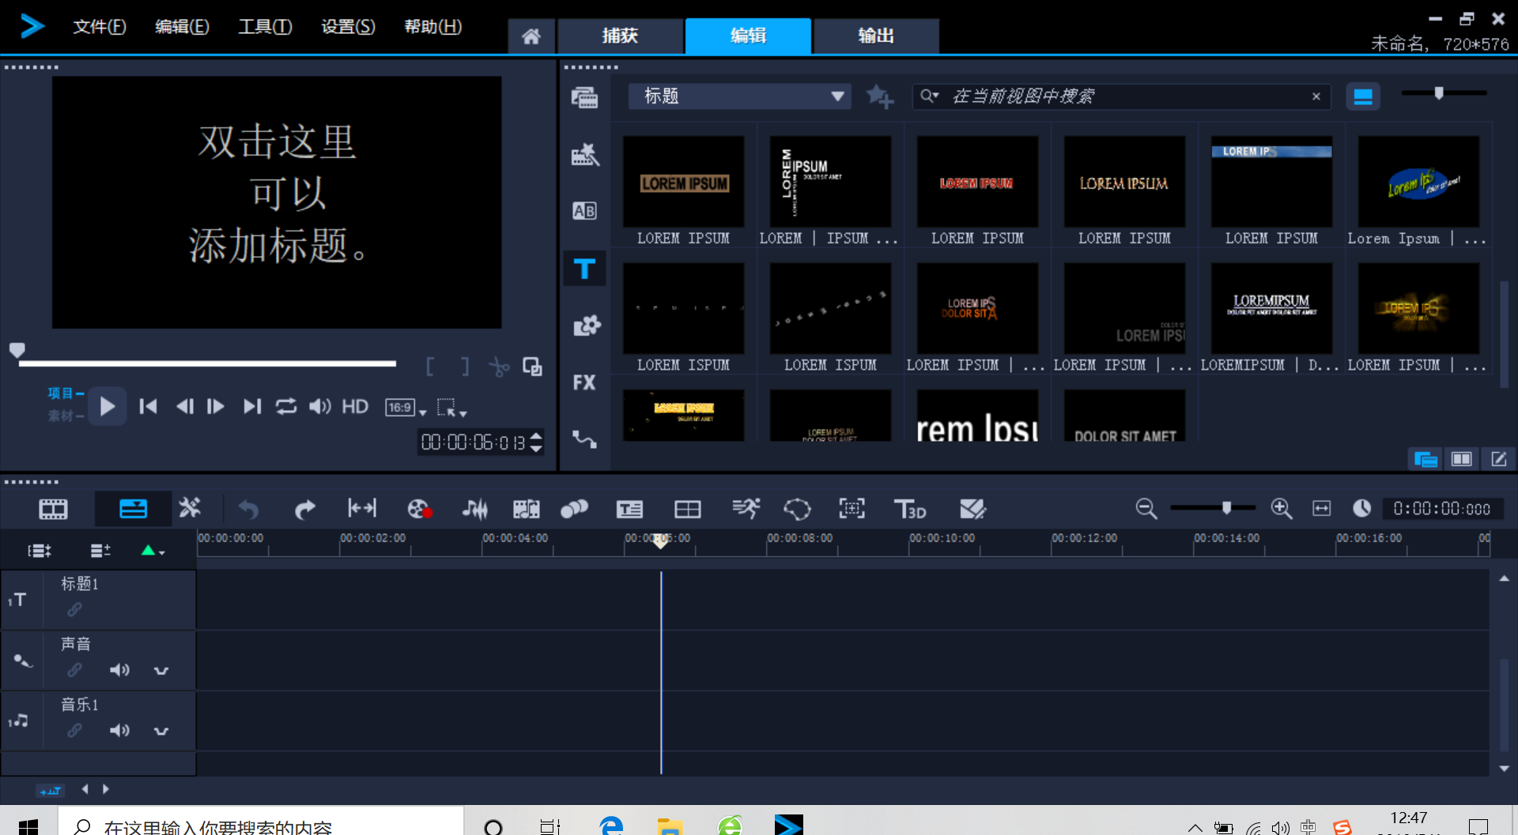Click the library search field
The width and height of the screenshot is (1518, 835).
[1122, 96]
